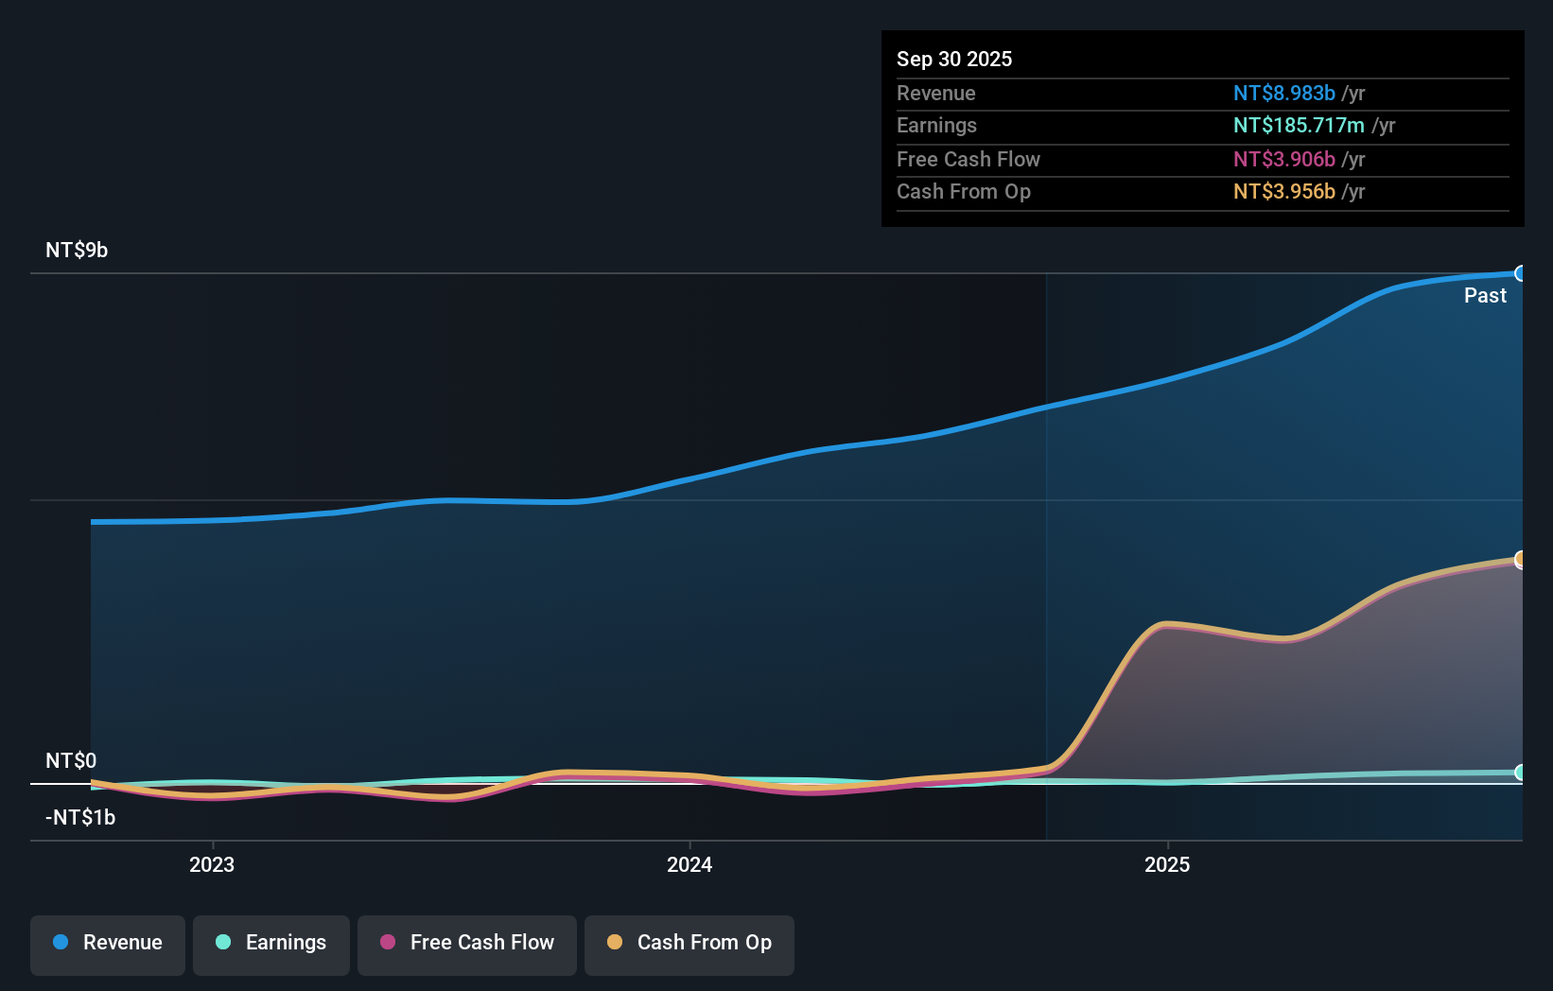This screenshot has height=991, width=1553.
Task: Click the Past label on the chart
Action: click(1485, 295)
